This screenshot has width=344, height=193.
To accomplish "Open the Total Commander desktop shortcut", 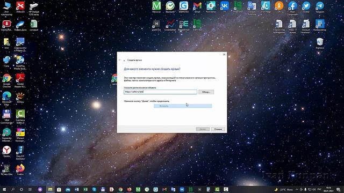I will tap(7, 117).
